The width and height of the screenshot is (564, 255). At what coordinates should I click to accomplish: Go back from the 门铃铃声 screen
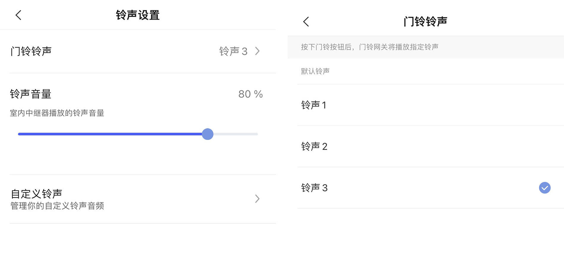tap(306, 22)
